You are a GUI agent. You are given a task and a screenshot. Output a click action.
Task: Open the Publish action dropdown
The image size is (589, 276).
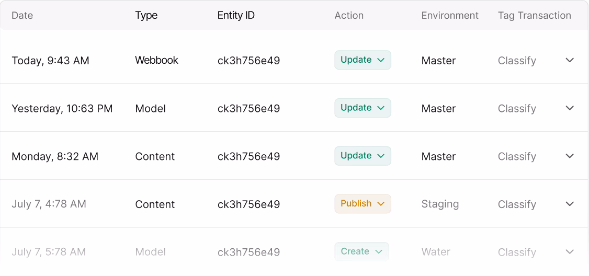(363, 204)
